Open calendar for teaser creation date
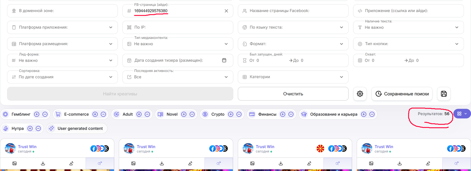 (224, 60)
